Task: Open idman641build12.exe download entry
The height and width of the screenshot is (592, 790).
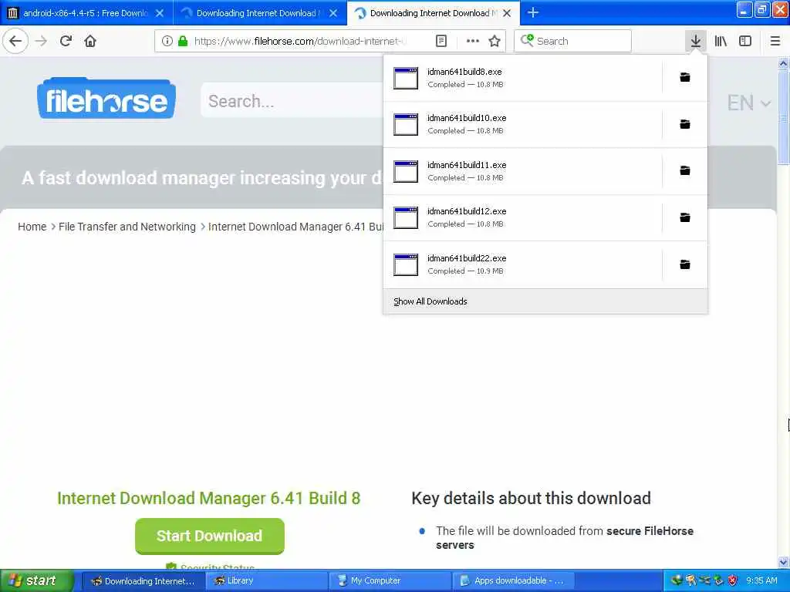Action: pos(522,217)
